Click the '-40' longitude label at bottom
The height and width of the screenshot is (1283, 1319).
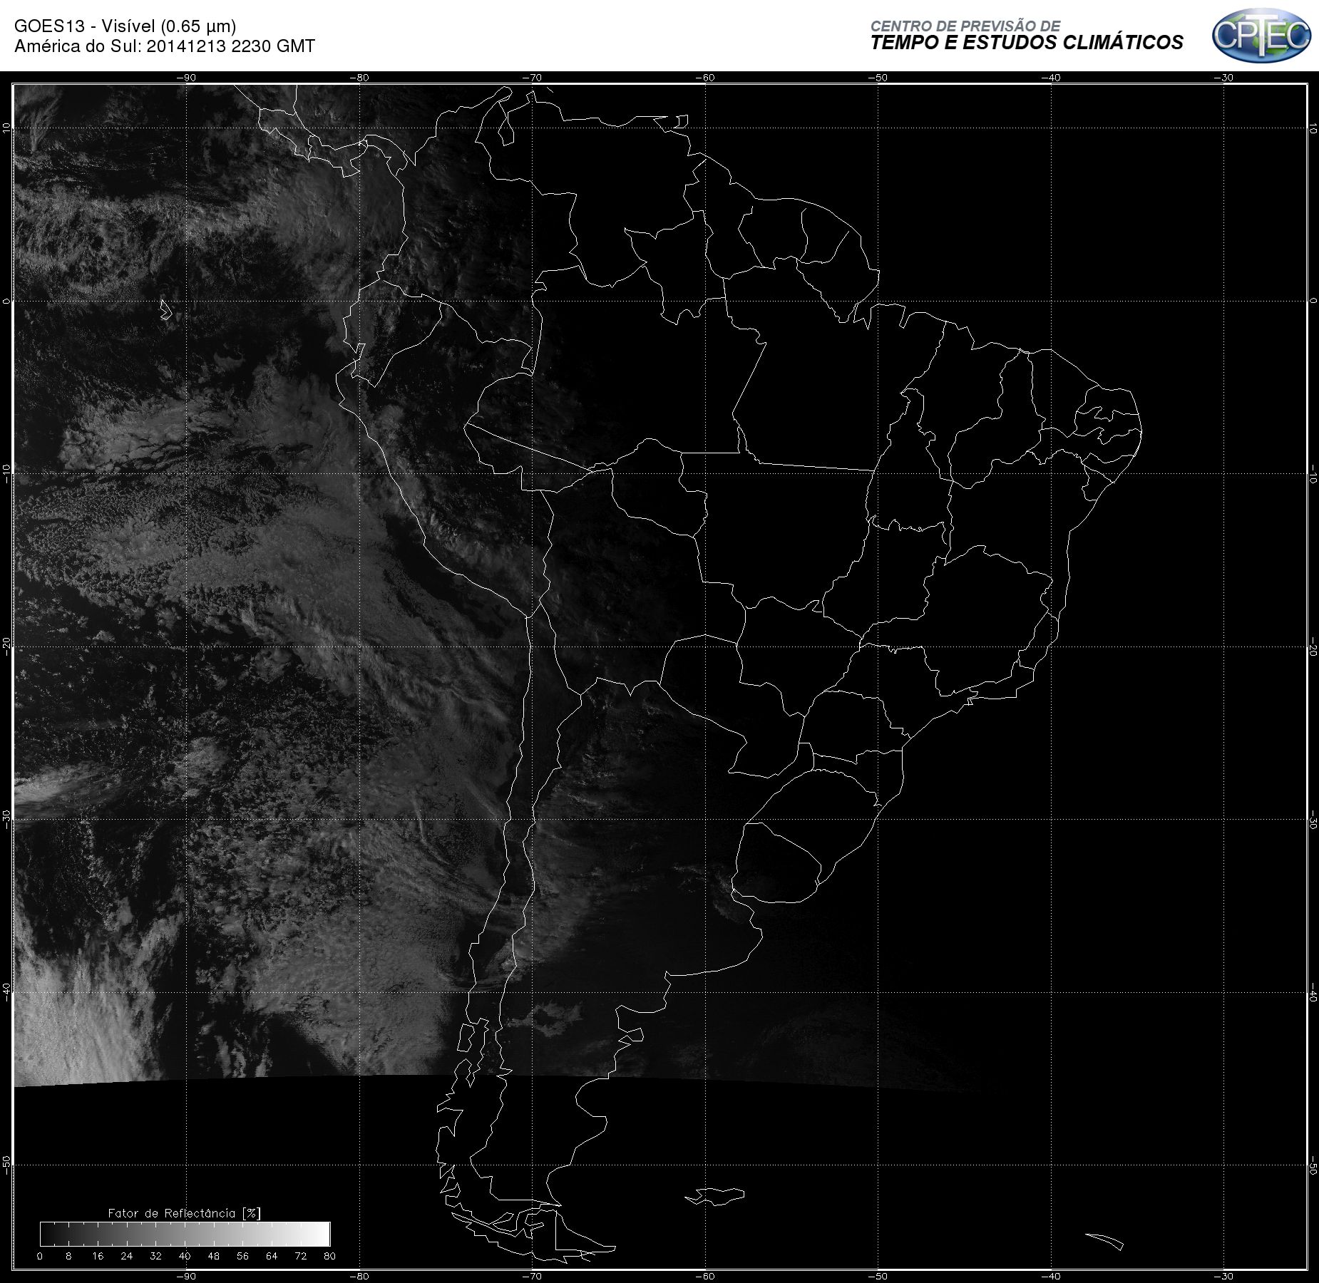coord(1051,1276)
